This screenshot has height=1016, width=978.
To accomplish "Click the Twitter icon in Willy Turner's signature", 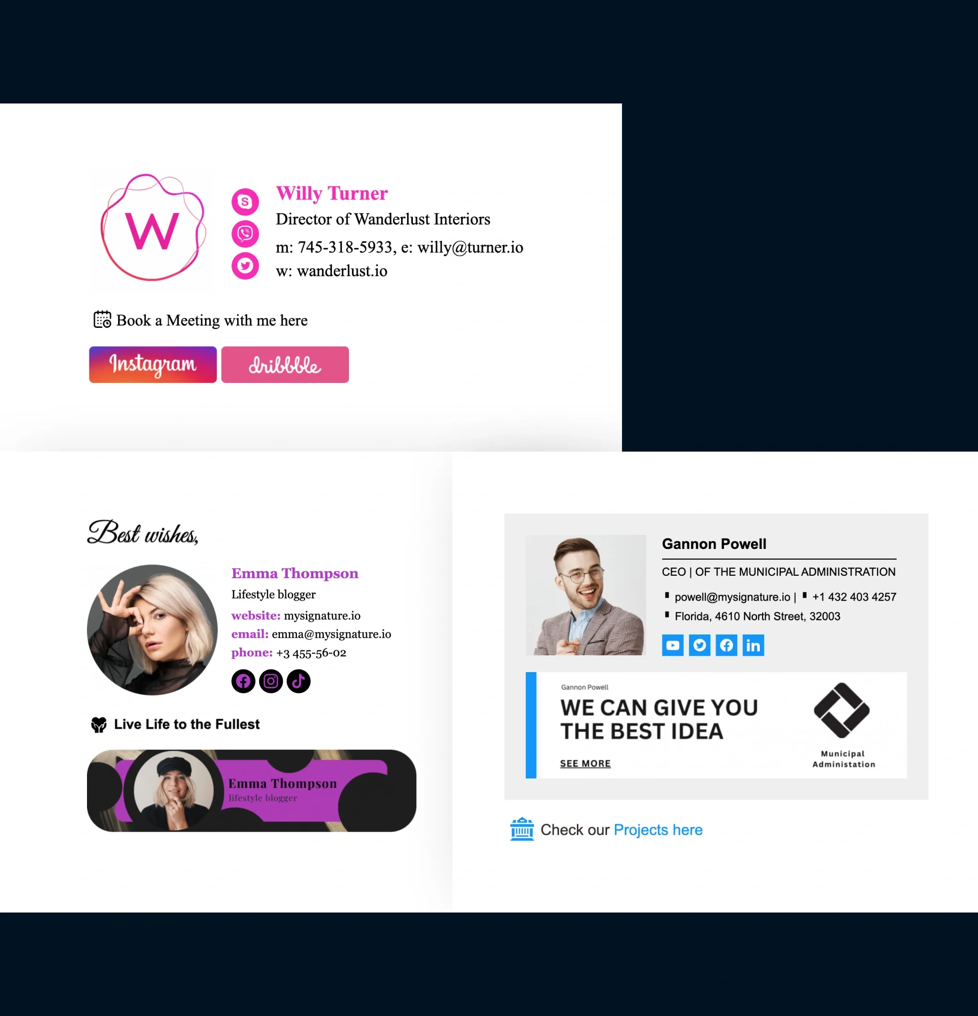I will pos(245,266).
